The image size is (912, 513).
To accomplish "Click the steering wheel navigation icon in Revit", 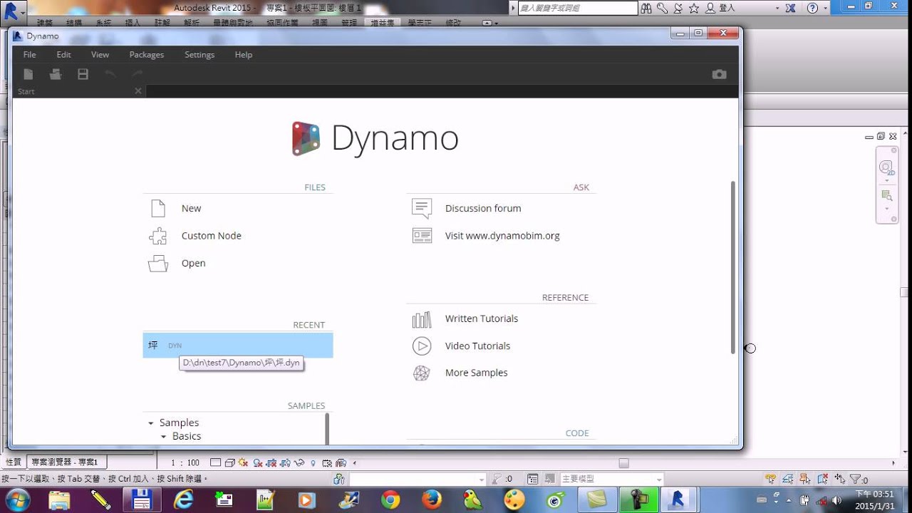I will [886, 168].
